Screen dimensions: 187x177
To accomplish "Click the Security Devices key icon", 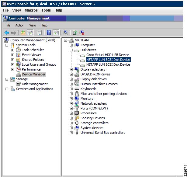I will (x=77, y=118).
